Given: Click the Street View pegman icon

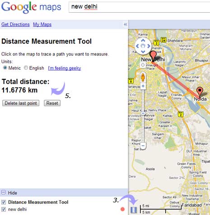Looking at the screenshot, I should (143, 77).
